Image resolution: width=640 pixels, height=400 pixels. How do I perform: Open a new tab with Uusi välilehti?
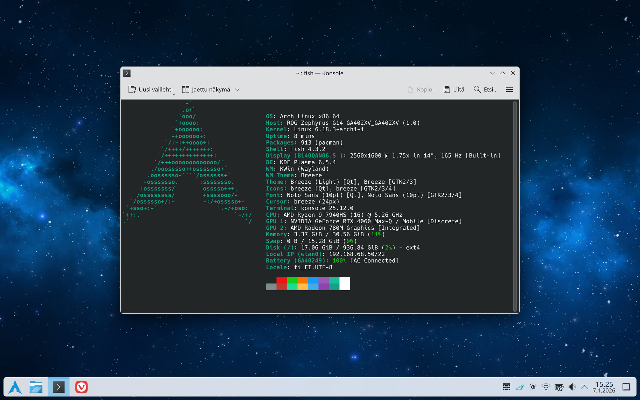pyautogui.click(x=150, y=89)
